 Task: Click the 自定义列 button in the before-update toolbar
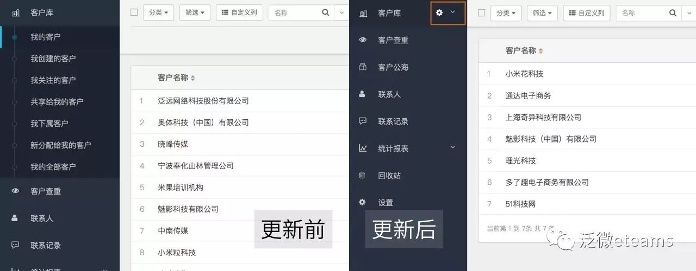pyautogui.click(x=239, y=12)
